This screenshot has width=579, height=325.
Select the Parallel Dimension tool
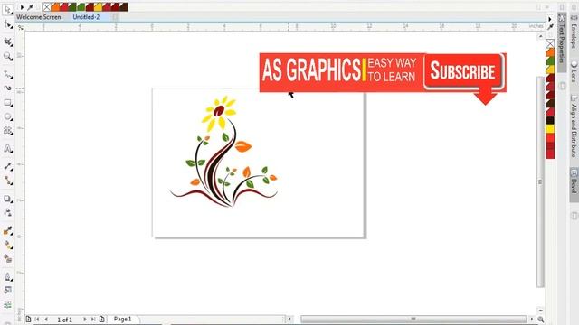[8, 166]
